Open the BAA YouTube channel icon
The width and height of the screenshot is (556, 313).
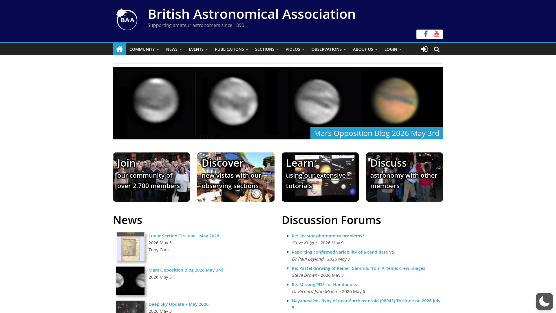tap(436, 34)
